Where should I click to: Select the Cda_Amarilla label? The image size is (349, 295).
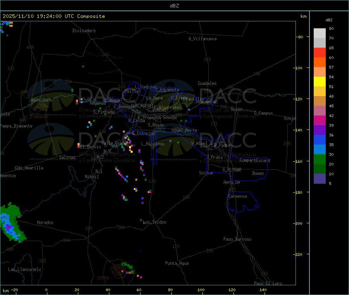[29, 168]
